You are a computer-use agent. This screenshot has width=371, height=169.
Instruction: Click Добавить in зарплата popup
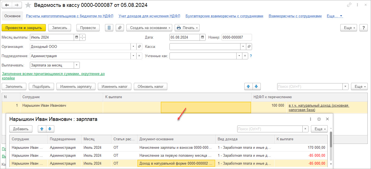click(x=21, y=129)
